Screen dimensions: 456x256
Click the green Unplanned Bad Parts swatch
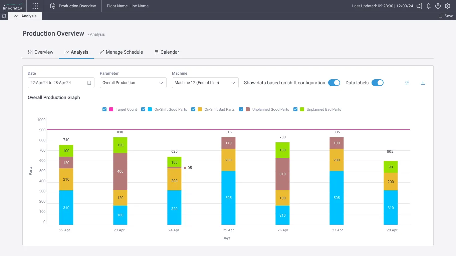pos(302,109)
